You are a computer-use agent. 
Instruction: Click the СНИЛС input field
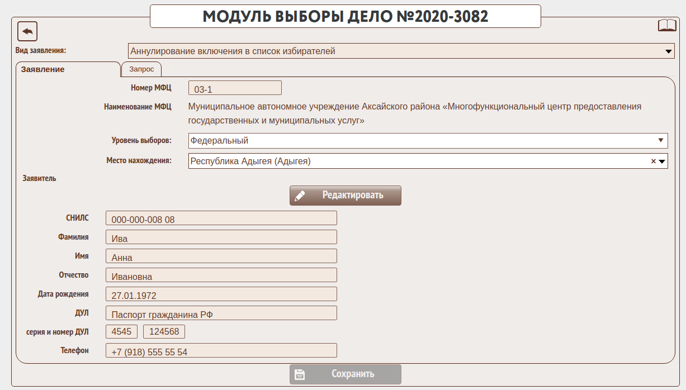[221, 218]
